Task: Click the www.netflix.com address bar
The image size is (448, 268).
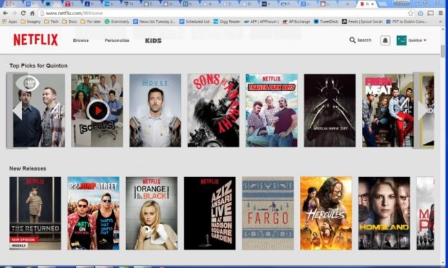Action: [x=223, y=13]
